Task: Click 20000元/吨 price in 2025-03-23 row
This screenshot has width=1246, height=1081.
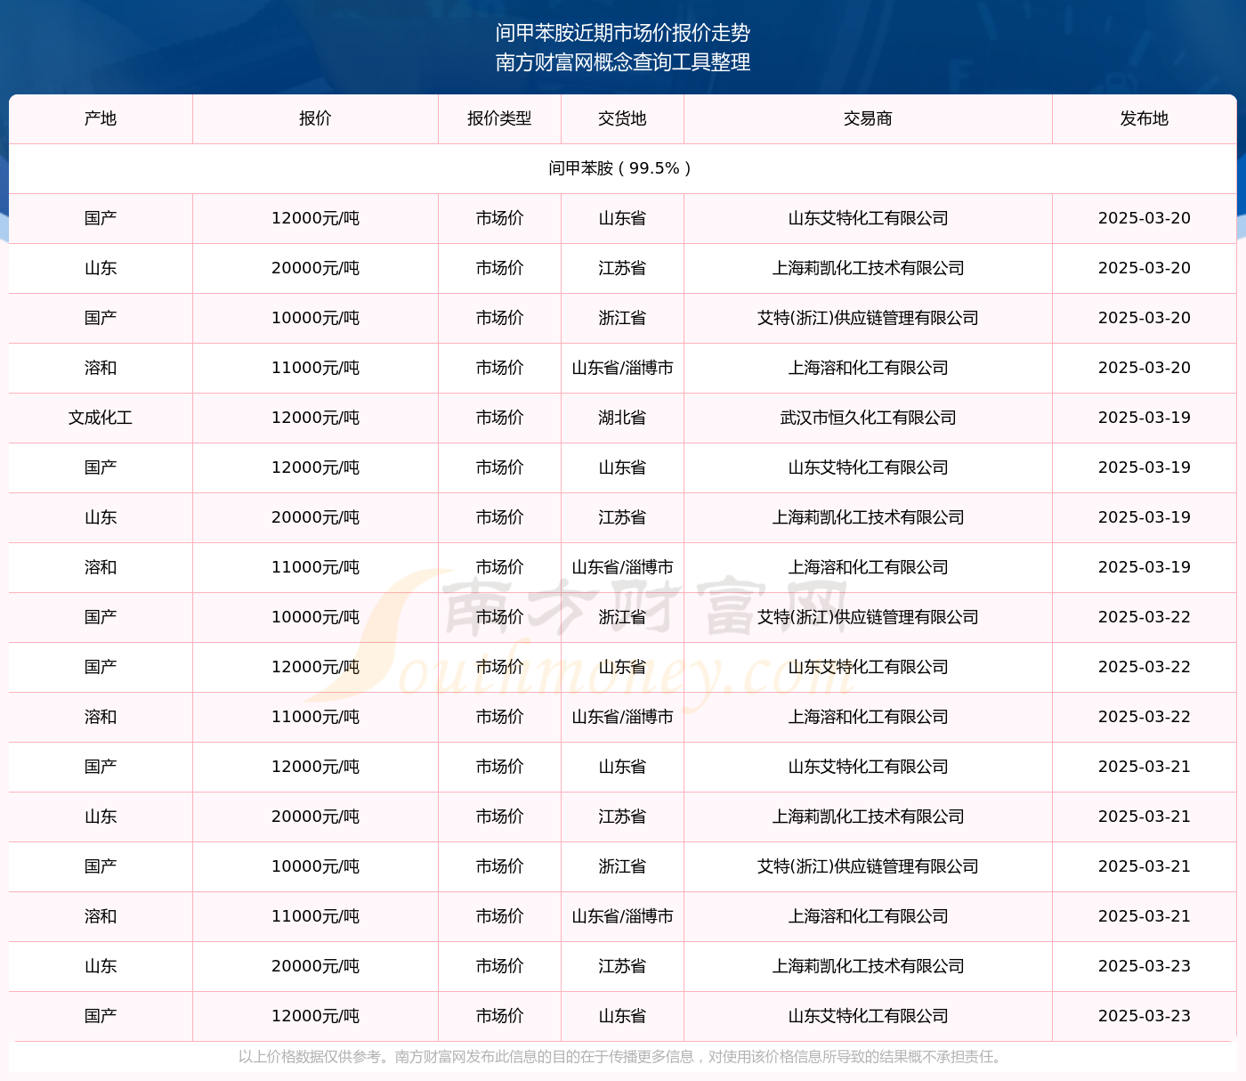Action: point(315,966)
